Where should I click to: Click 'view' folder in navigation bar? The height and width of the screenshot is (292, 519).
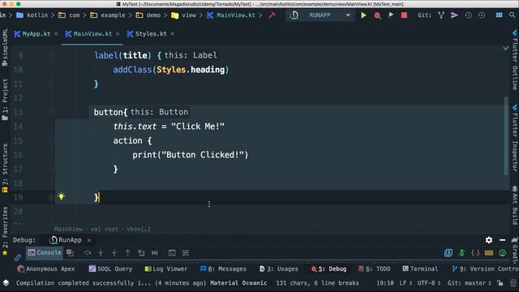(x=184, y=15)
